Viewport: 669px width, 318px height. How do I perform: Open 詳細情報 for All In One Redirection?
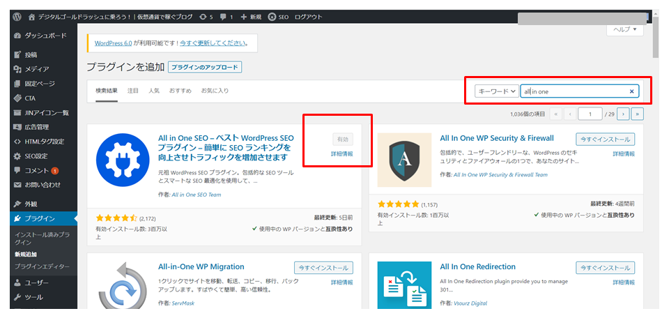pos(624,282)
